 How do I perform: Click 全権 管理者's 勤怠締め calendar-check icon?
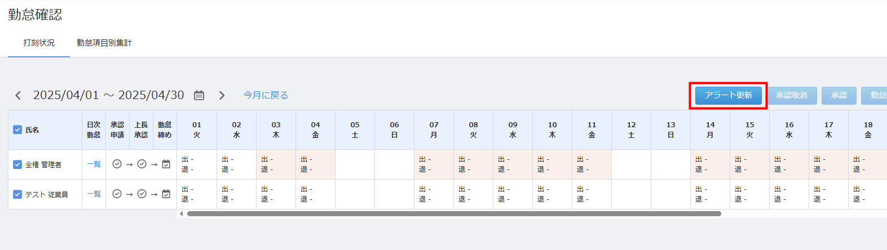coord(166,164)
